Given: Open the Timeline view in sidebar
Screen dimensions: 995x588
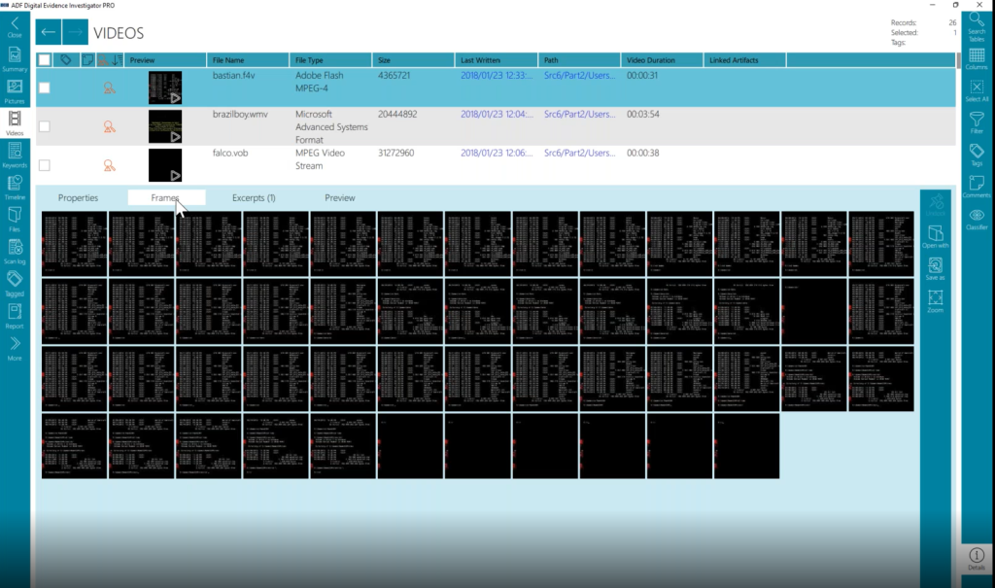Looking at the screenshot, I should [15, 188].
